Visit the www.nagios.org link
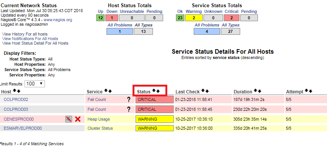 [58, 20]
